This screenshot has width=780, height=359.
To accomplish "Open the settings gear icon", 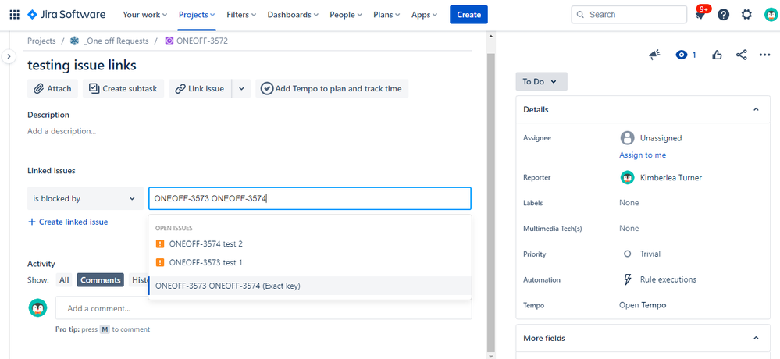I will pyautogui.click(x=746, y=14).
